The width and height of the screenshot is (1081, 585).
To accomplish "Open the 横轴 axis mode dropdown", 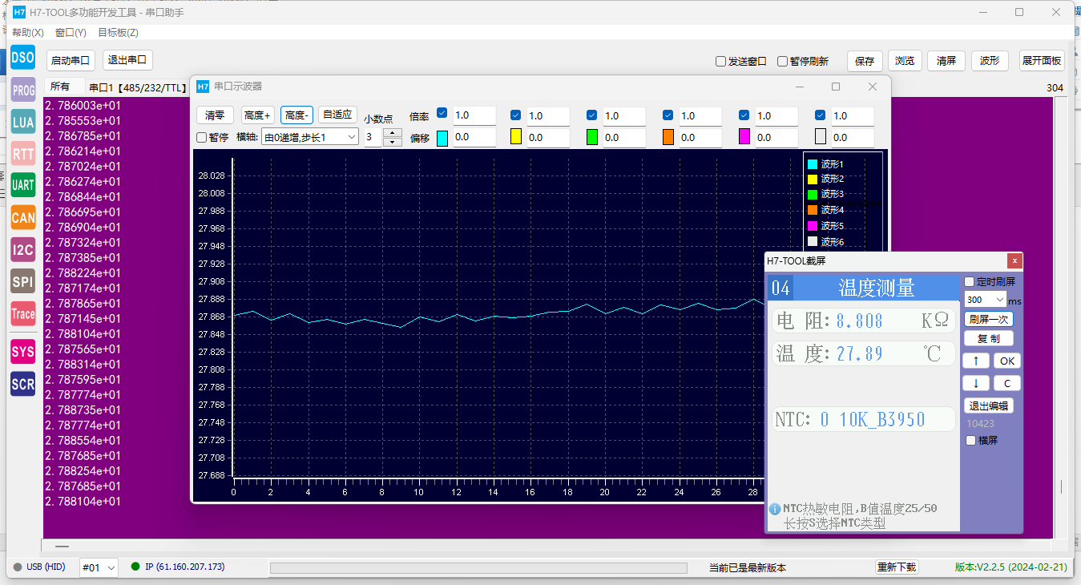I will [x=309, y=137].
